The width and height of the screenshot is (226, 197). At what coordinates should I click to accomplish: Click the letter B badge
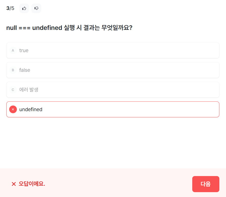[13, 70]
